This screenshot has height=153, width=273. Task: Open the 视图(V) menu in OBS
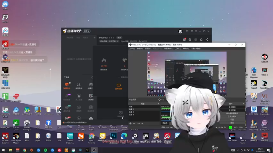click(148, 49)
